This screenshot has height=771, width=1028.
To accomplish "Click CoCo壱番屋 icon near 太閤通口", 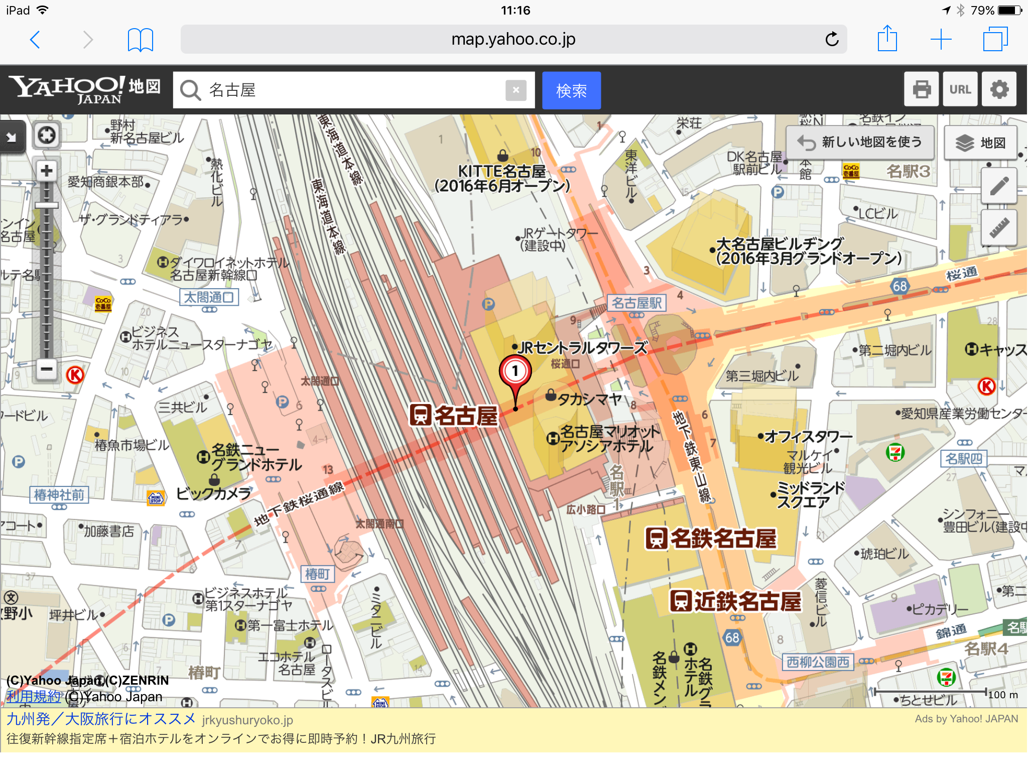I will (103, 303).
